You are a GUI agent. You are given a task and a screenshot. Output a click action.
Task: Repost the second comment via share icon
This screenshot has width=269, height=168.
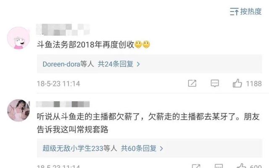[x=196, y=166]
